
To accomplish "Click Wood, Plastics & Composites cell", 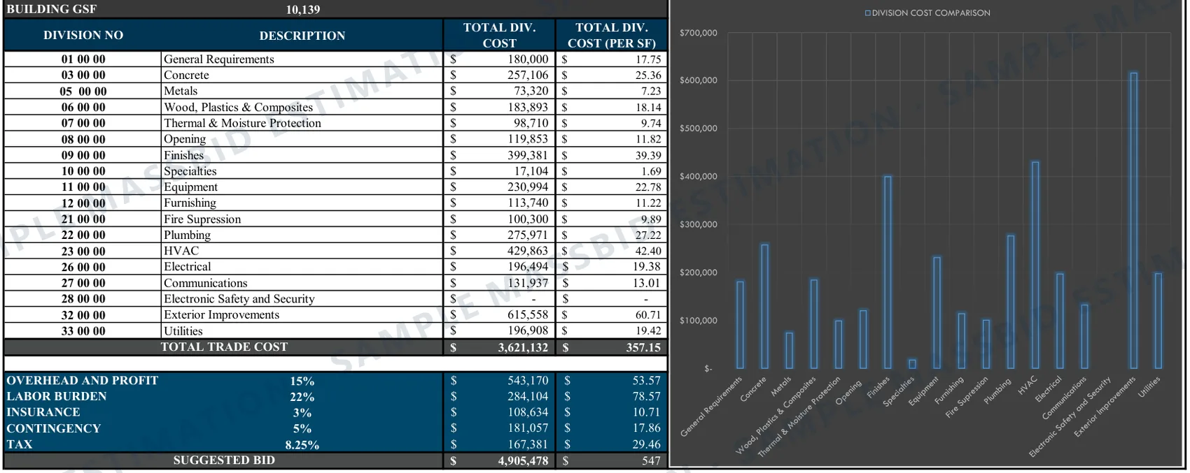I will pyautogui.click(x=302, y=107).
